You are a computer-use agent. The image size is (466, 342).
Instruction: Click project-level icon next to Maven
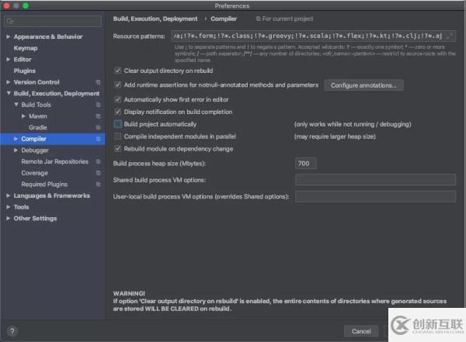(98, 116)
